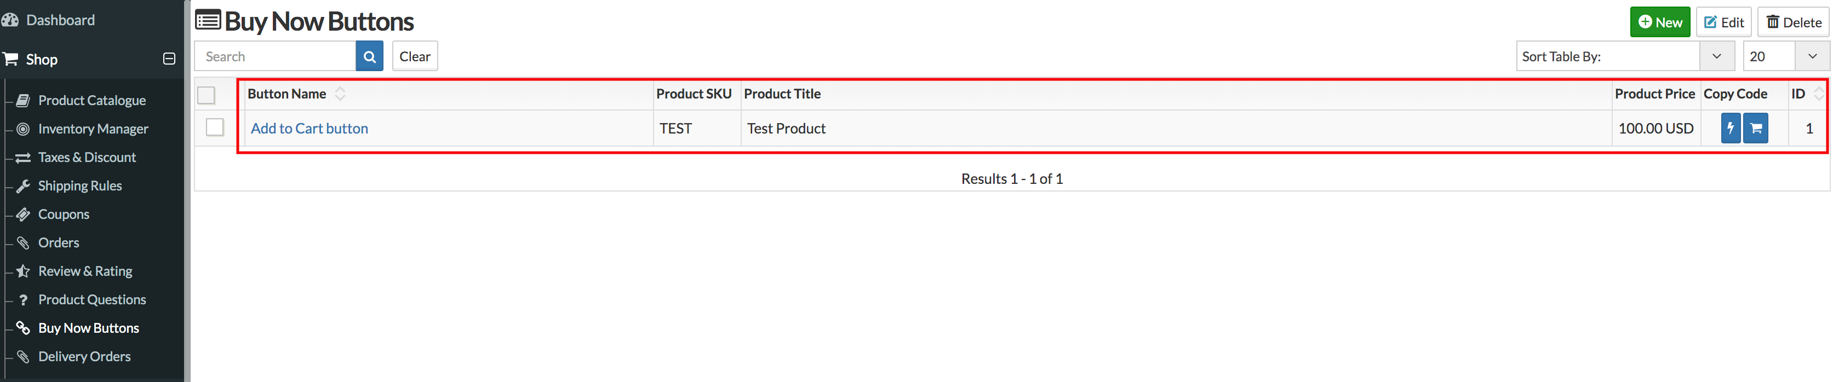Check the Add to Cart button row checkbox
Screen dimensions: 1833x382
(x=215, y=128)
